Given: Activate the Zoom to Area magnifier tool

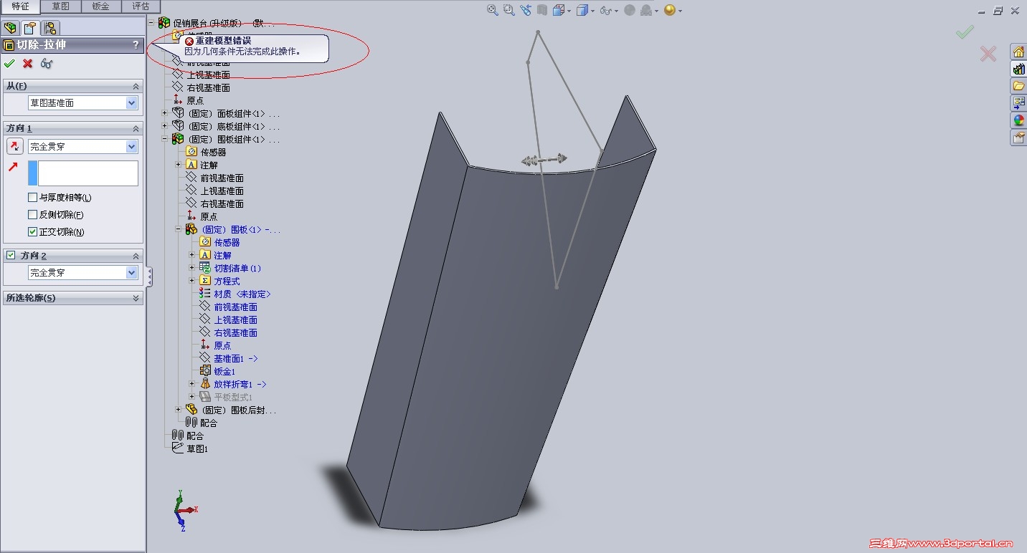Looking at the screenshot, I should tap(509, 9).
